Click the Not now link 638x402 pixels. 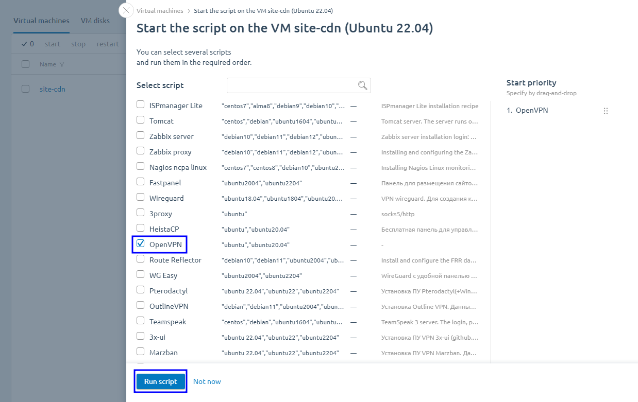click(x=207, y=381)
